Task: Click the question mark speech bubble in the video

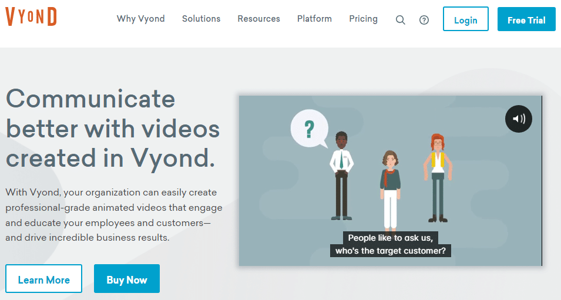Action: [x=308, y=127]
